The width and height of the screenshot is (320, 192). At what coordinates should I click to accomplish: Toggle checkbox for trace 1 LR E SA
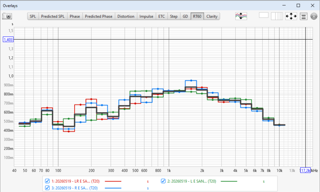(x=47, y=181)
